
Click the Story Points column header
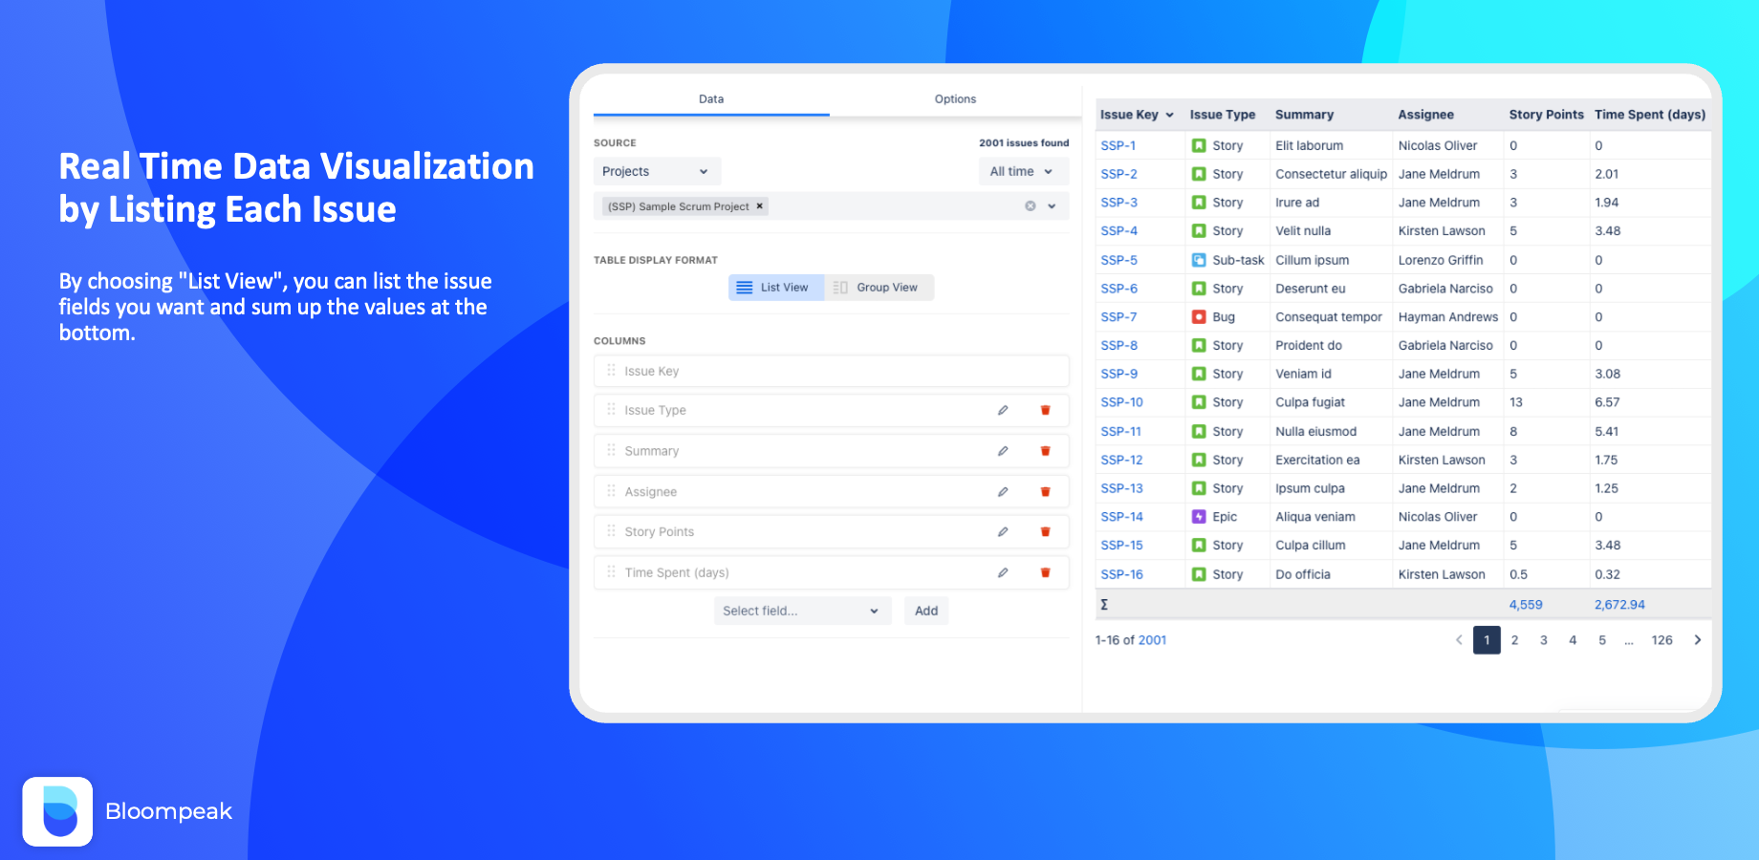1546,115
